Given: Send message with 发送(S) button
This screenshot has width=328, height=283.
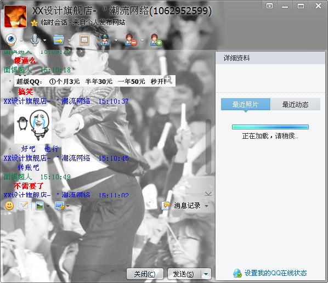Looking at the screenshot, I should 184,274.
